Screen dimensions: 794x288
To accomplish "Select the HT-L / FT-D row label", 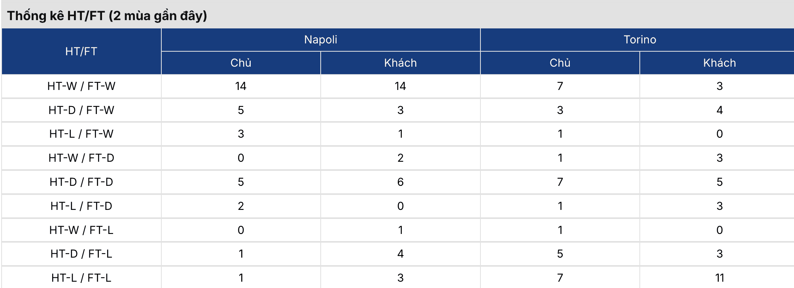I will click(x=81, y=206).
